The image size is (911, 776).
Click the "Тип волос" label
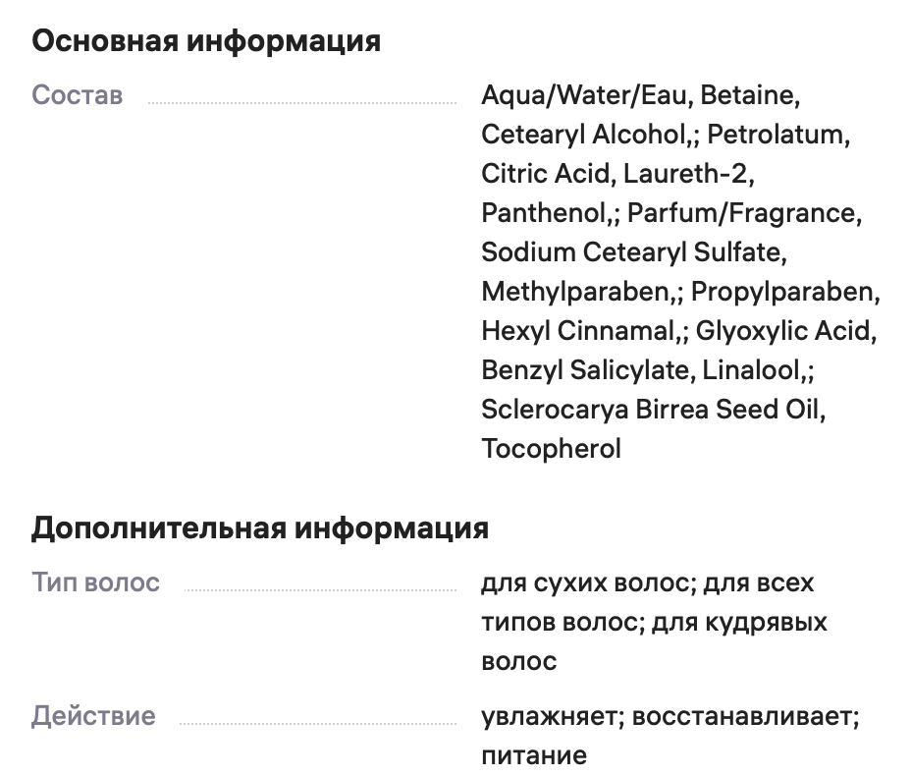pyautogui.click(x=95, y=582)
